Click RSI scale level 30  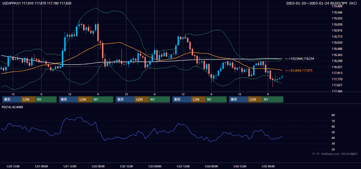click(333, 144)
